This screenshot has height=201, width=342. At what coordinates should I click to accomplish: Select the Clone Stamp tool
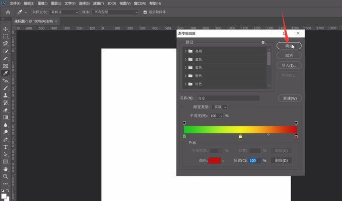point(6,95)
